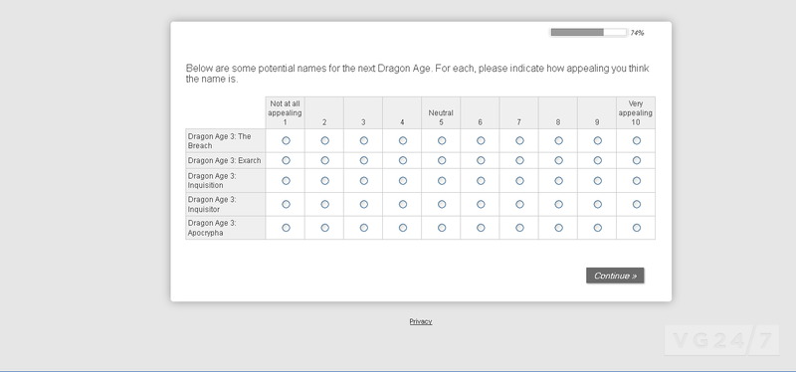Image resolution: width=796 pixels, height=372 pixels.
Task: Click the Very appealing 10 column header
Action: [636, 112]
